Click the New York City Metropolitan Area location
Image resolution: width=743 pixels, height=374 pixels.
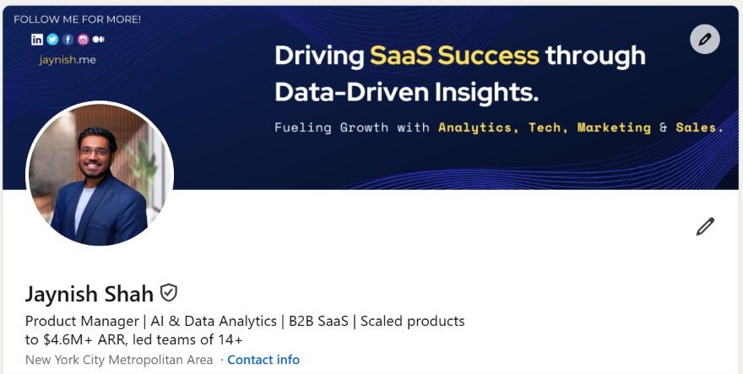(x=119, y=360)
